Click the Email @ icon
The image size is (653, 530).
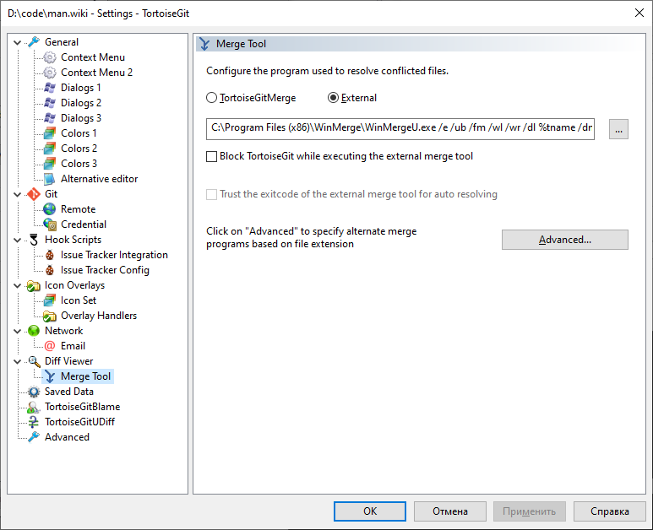tap(50, 346)
